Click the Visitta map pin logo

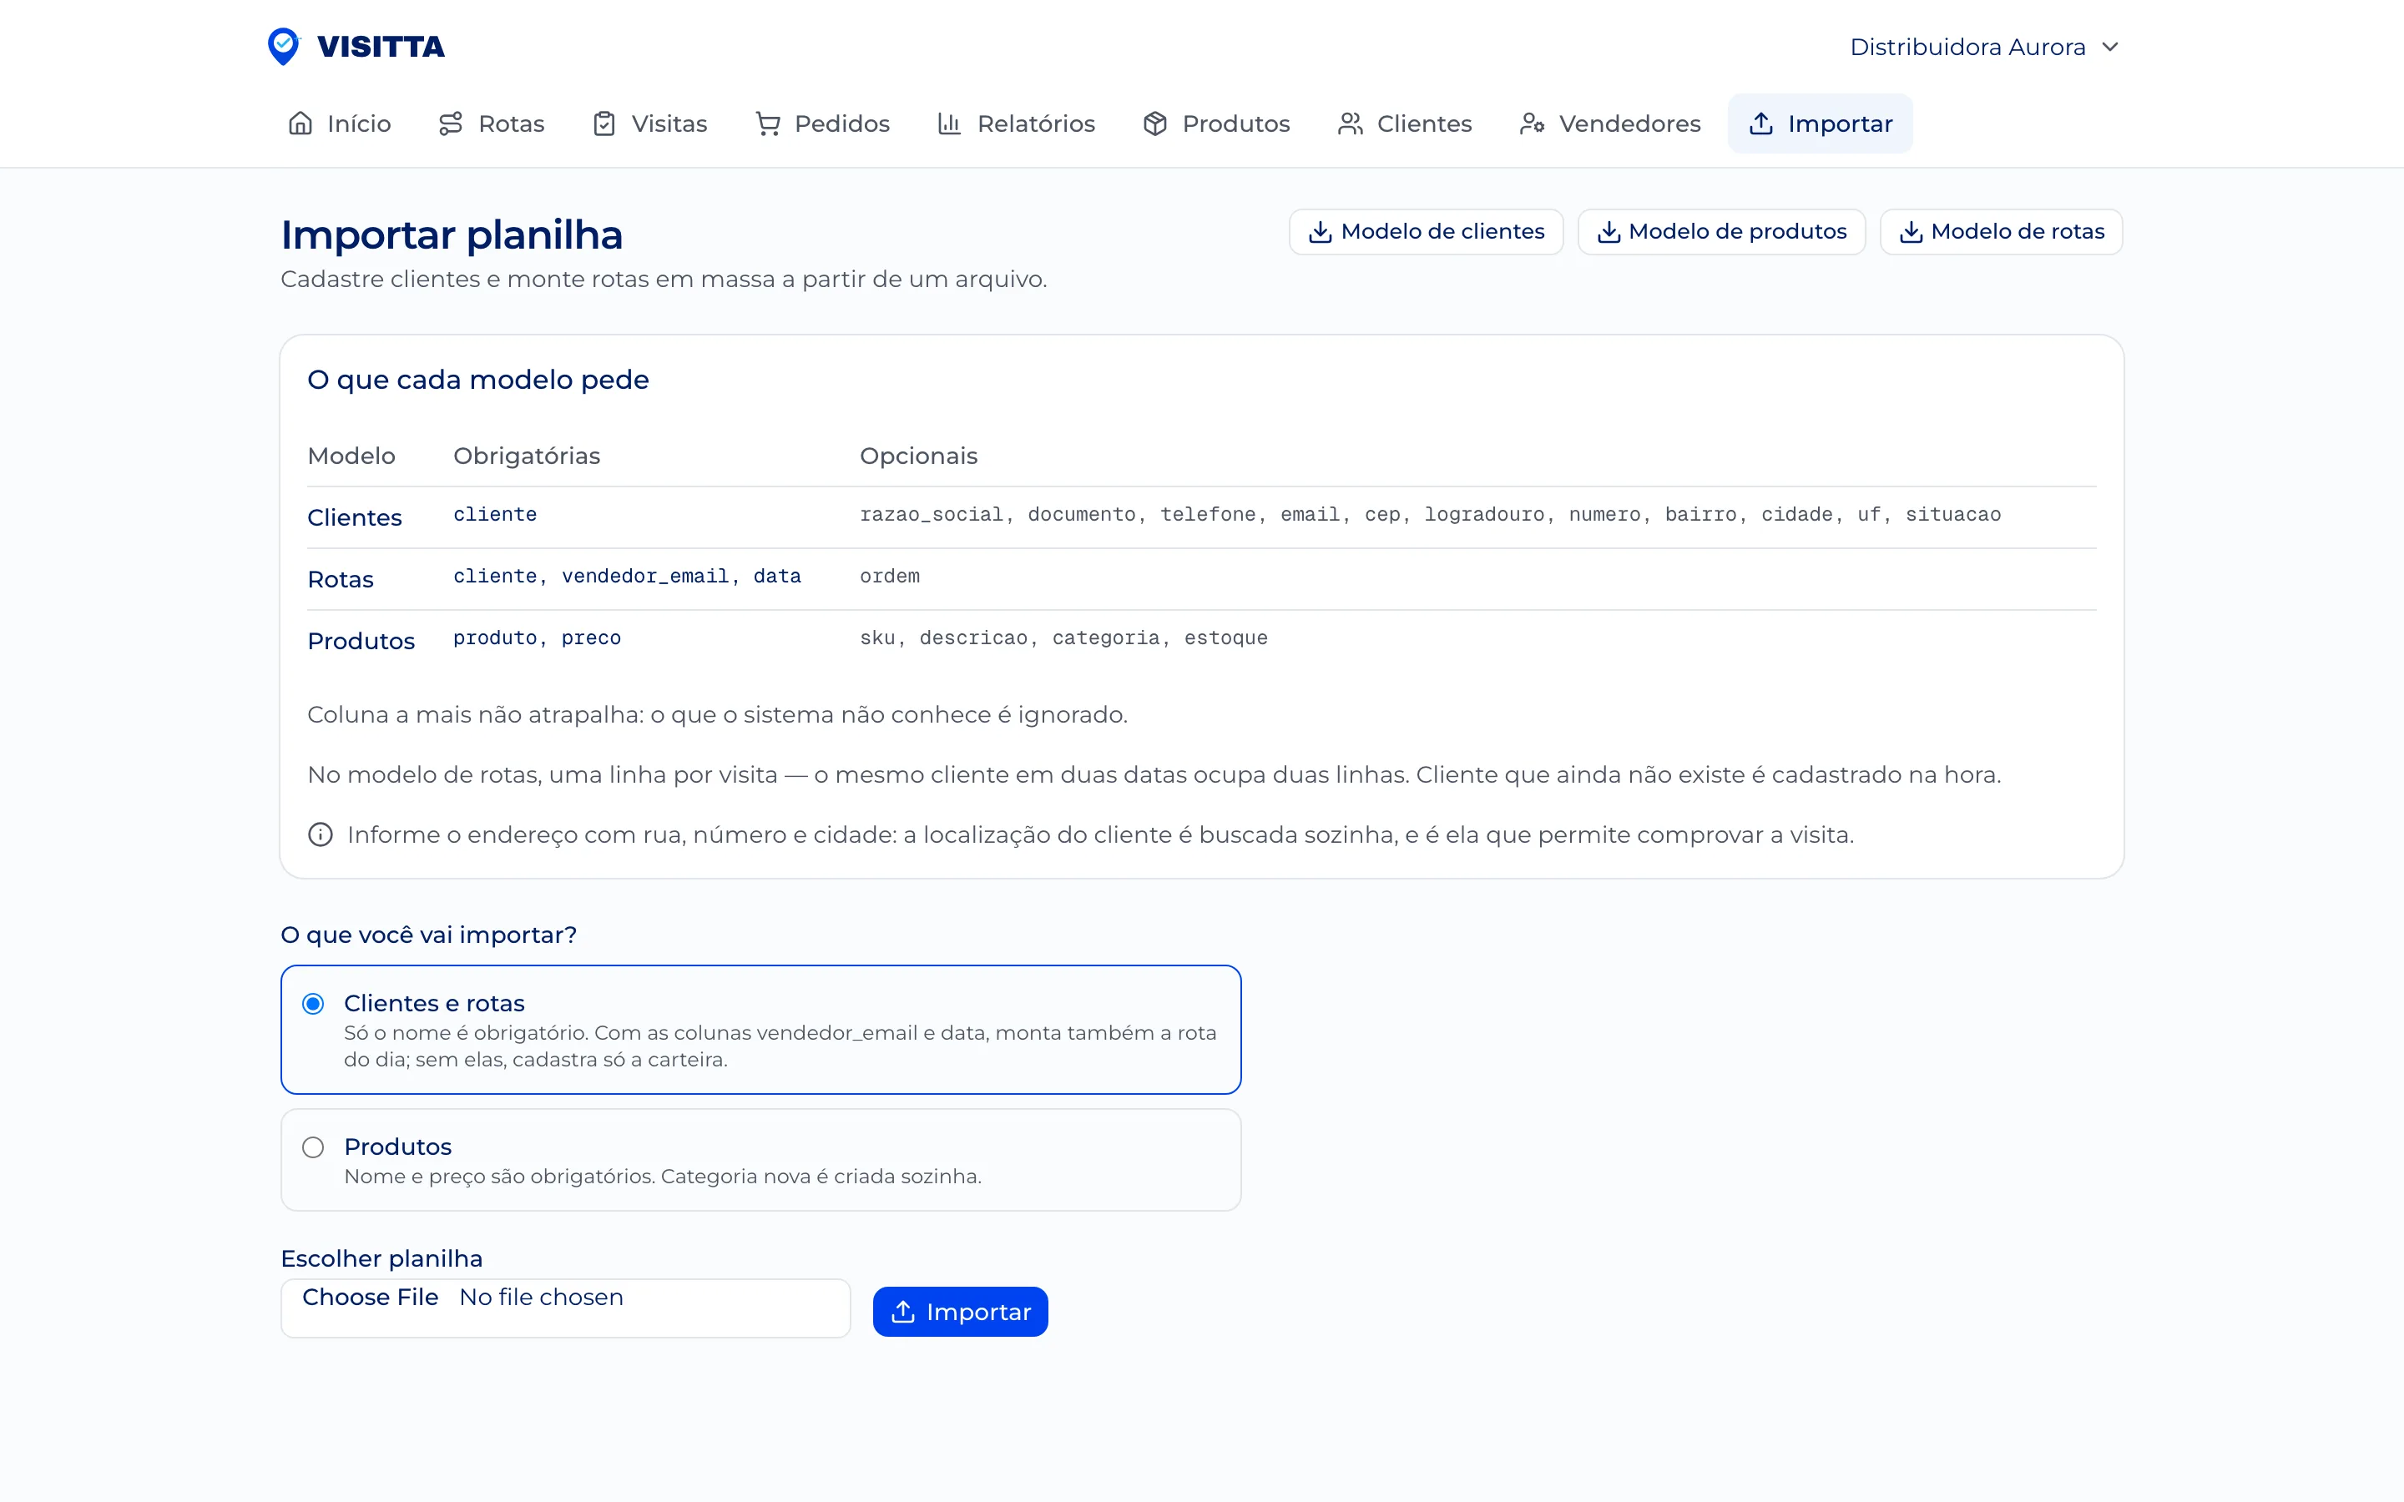click(x=283, y=46)
